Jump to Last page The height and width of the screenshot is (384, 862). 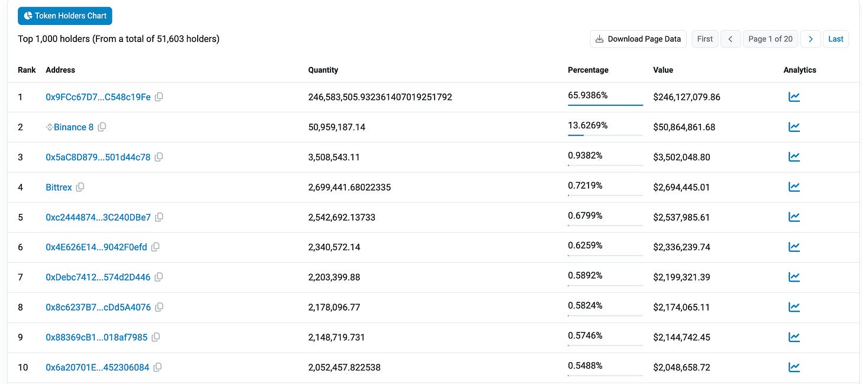[x=836, y=39]
